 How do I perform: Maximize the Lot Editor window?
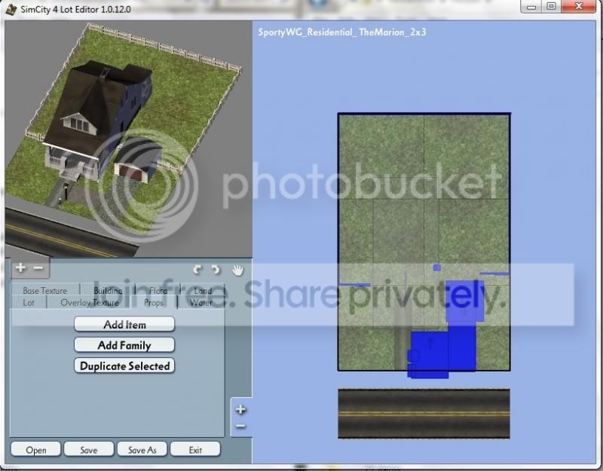[x=551, y=6]
